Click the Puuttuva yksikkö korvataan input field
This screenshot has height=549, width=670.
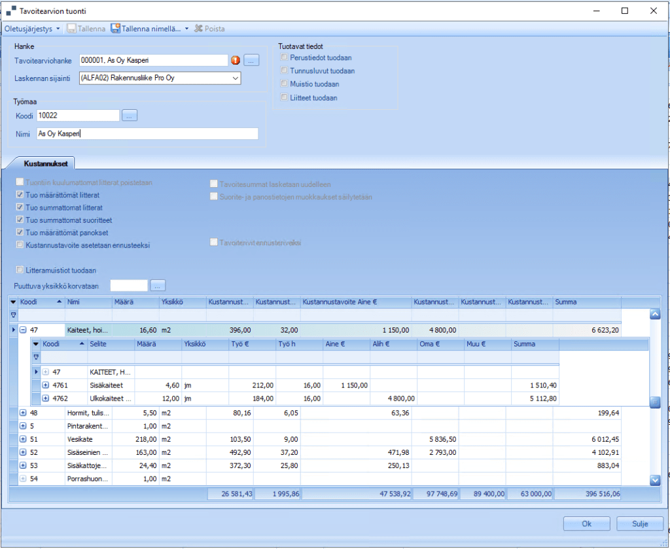(x=129, y=286)
